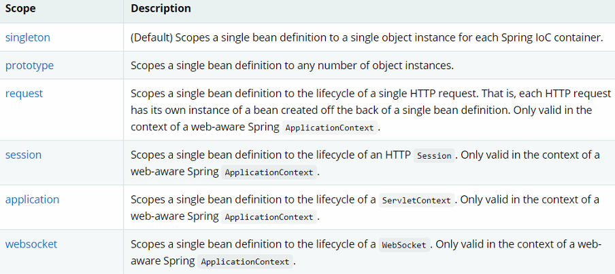Click the session row's description text
Viewport: 615px width, 274px height.
tap(271, 155)
